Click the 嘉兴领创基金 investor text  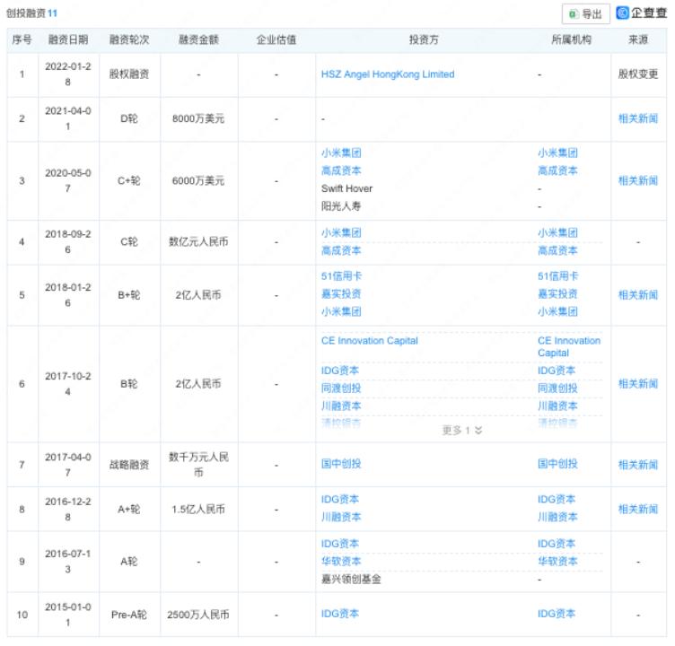351,580
